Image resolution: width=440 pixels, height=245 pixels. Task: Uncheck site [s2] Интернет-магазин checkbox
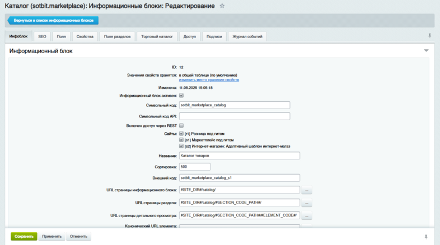click(x=181, y=146)
